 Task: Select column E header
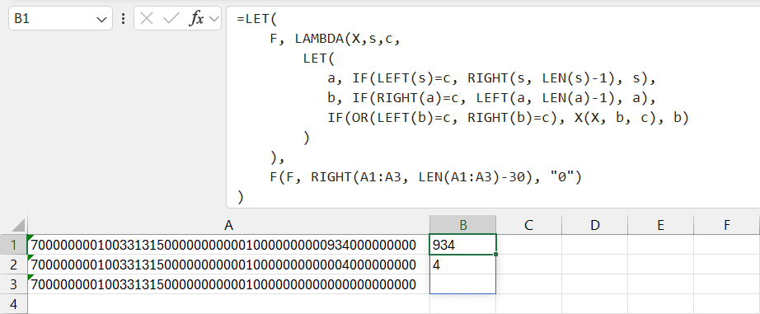660,225
